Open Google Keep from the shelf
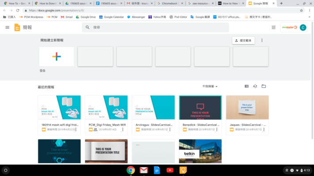314x176 pixels. click(183, 170)
